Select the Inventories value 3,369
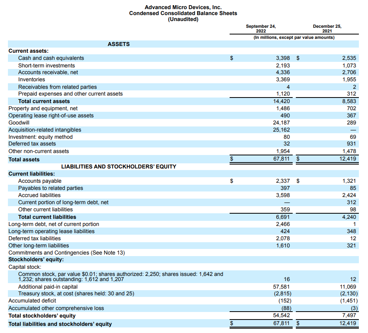 point(283,79)
